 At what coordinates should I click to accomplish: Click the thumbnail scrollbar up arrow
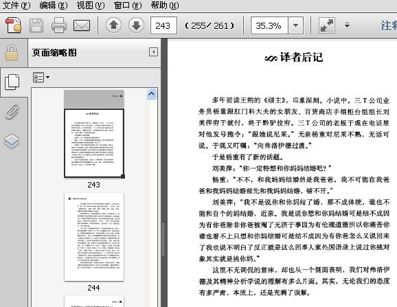click(x=151, y=94)
